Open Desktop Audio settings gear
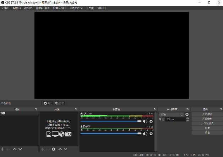The image size is (223, 157). (151, 134)
